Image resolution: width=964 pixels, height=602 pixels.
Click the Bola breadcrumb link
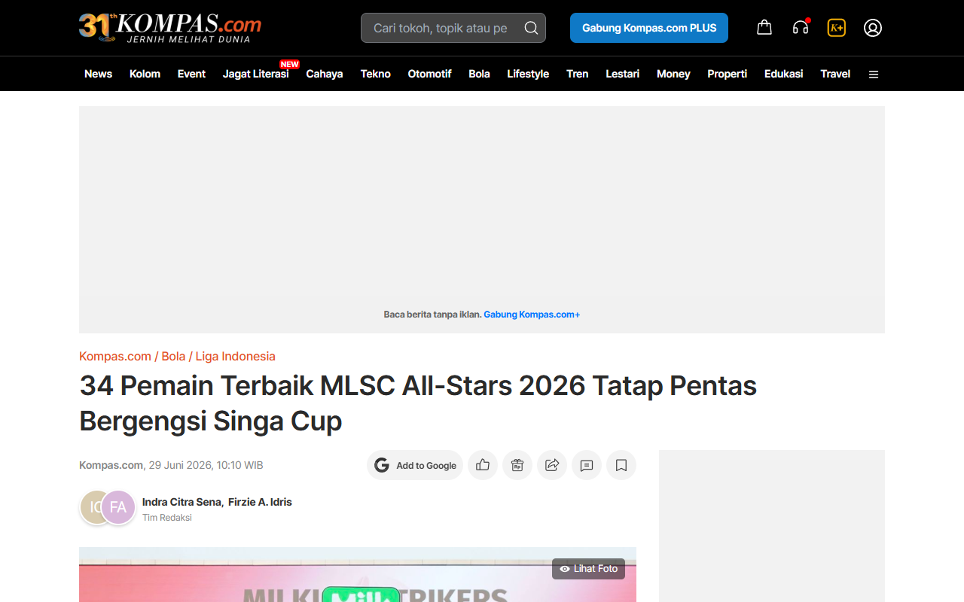[173, 356]
